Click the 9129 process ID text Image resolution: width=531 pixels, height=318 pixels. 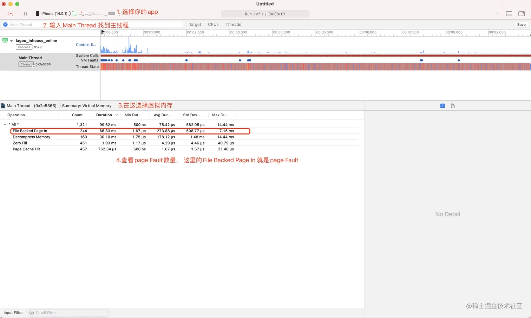click(x=38, y=47)
